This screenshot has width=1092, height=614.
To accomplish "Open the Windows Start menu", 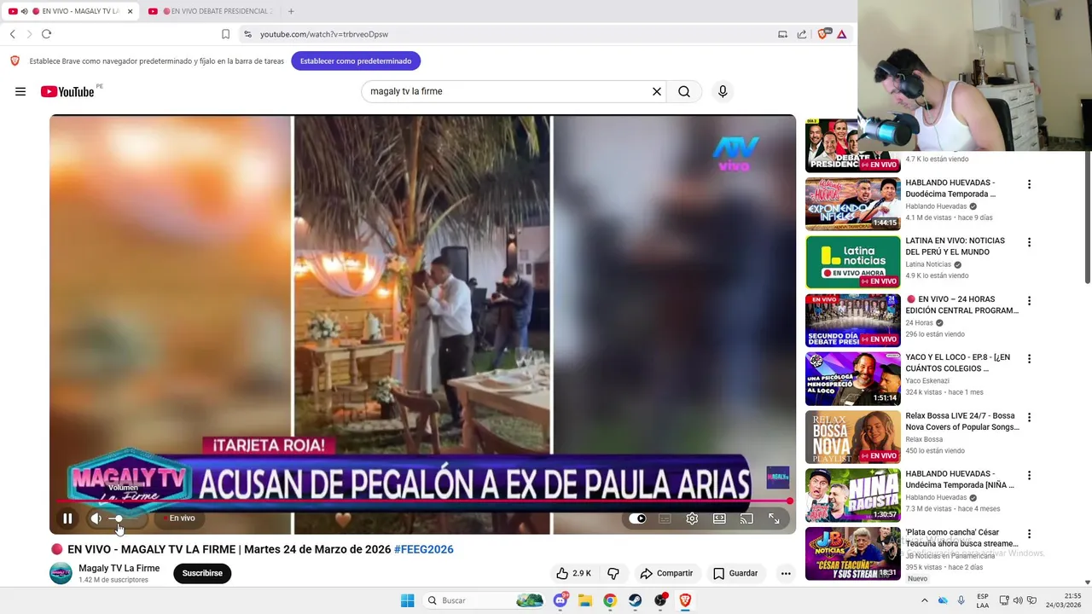I will pyautogui.click(x=408, y=600).
